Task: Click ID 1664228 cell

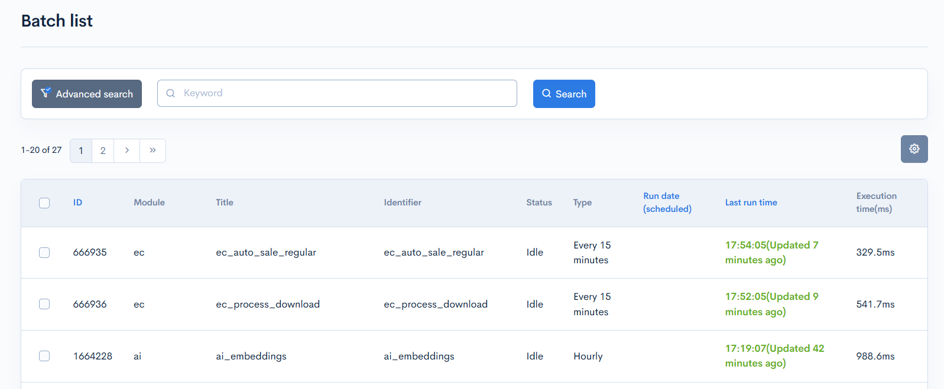Action: click(x=93, y=356)
